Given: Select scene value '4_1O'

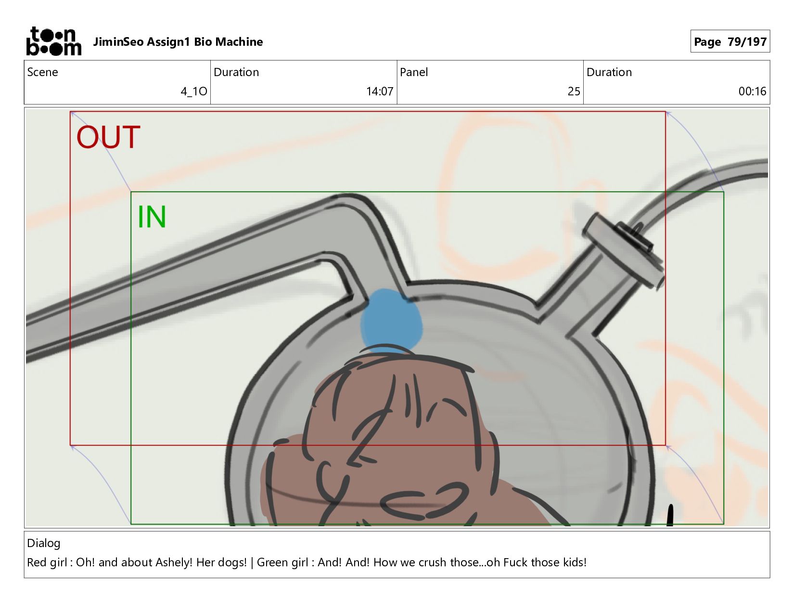Looking at the screenshot, I should point(194,91).
